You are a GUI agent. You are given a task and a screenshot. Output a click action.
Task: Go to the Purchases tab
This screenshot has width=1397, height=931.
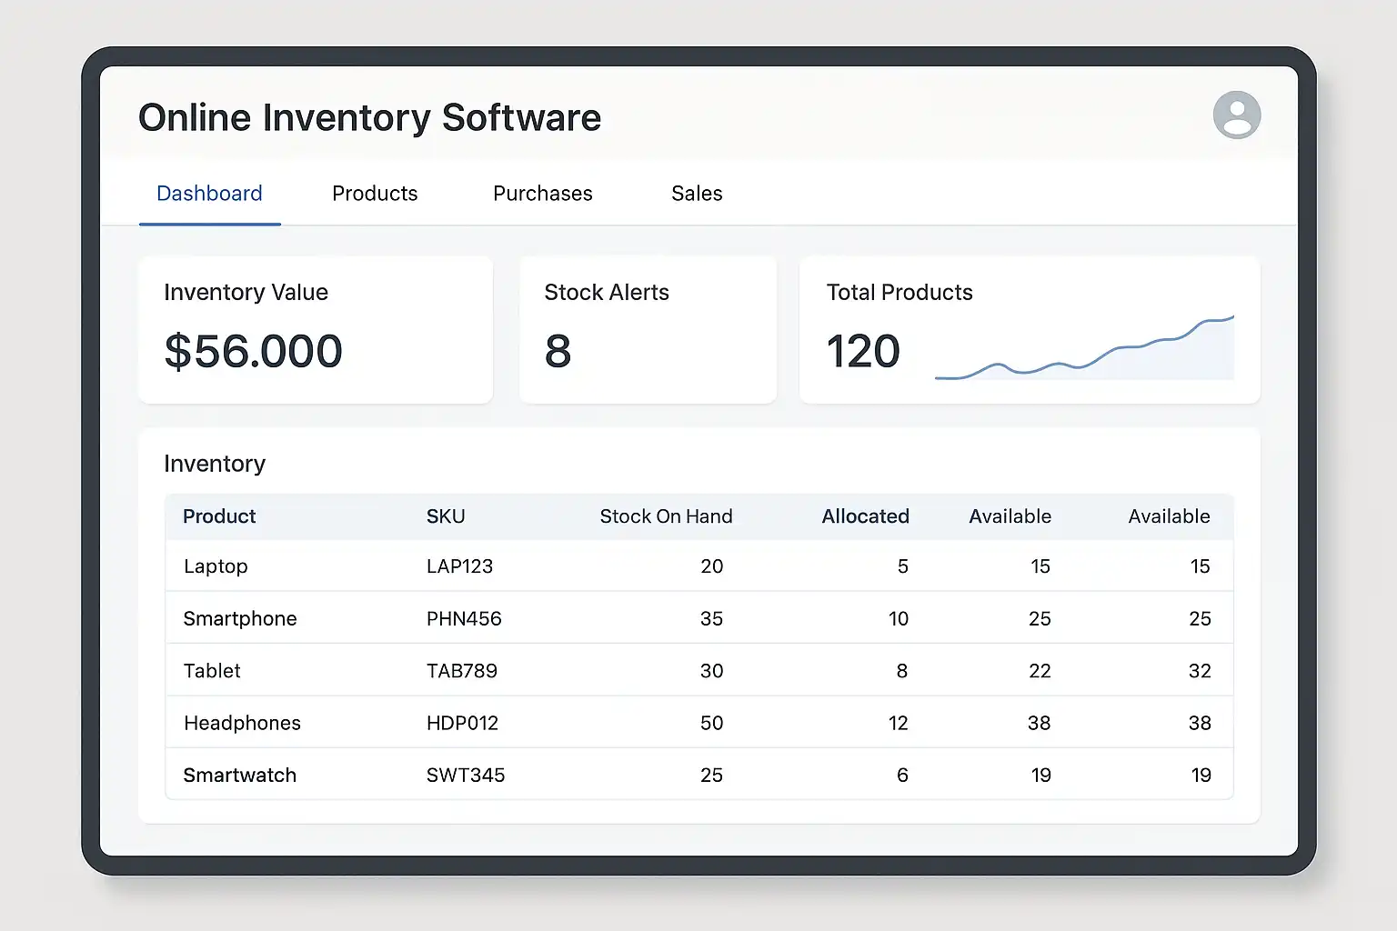[x=542, y=194]
